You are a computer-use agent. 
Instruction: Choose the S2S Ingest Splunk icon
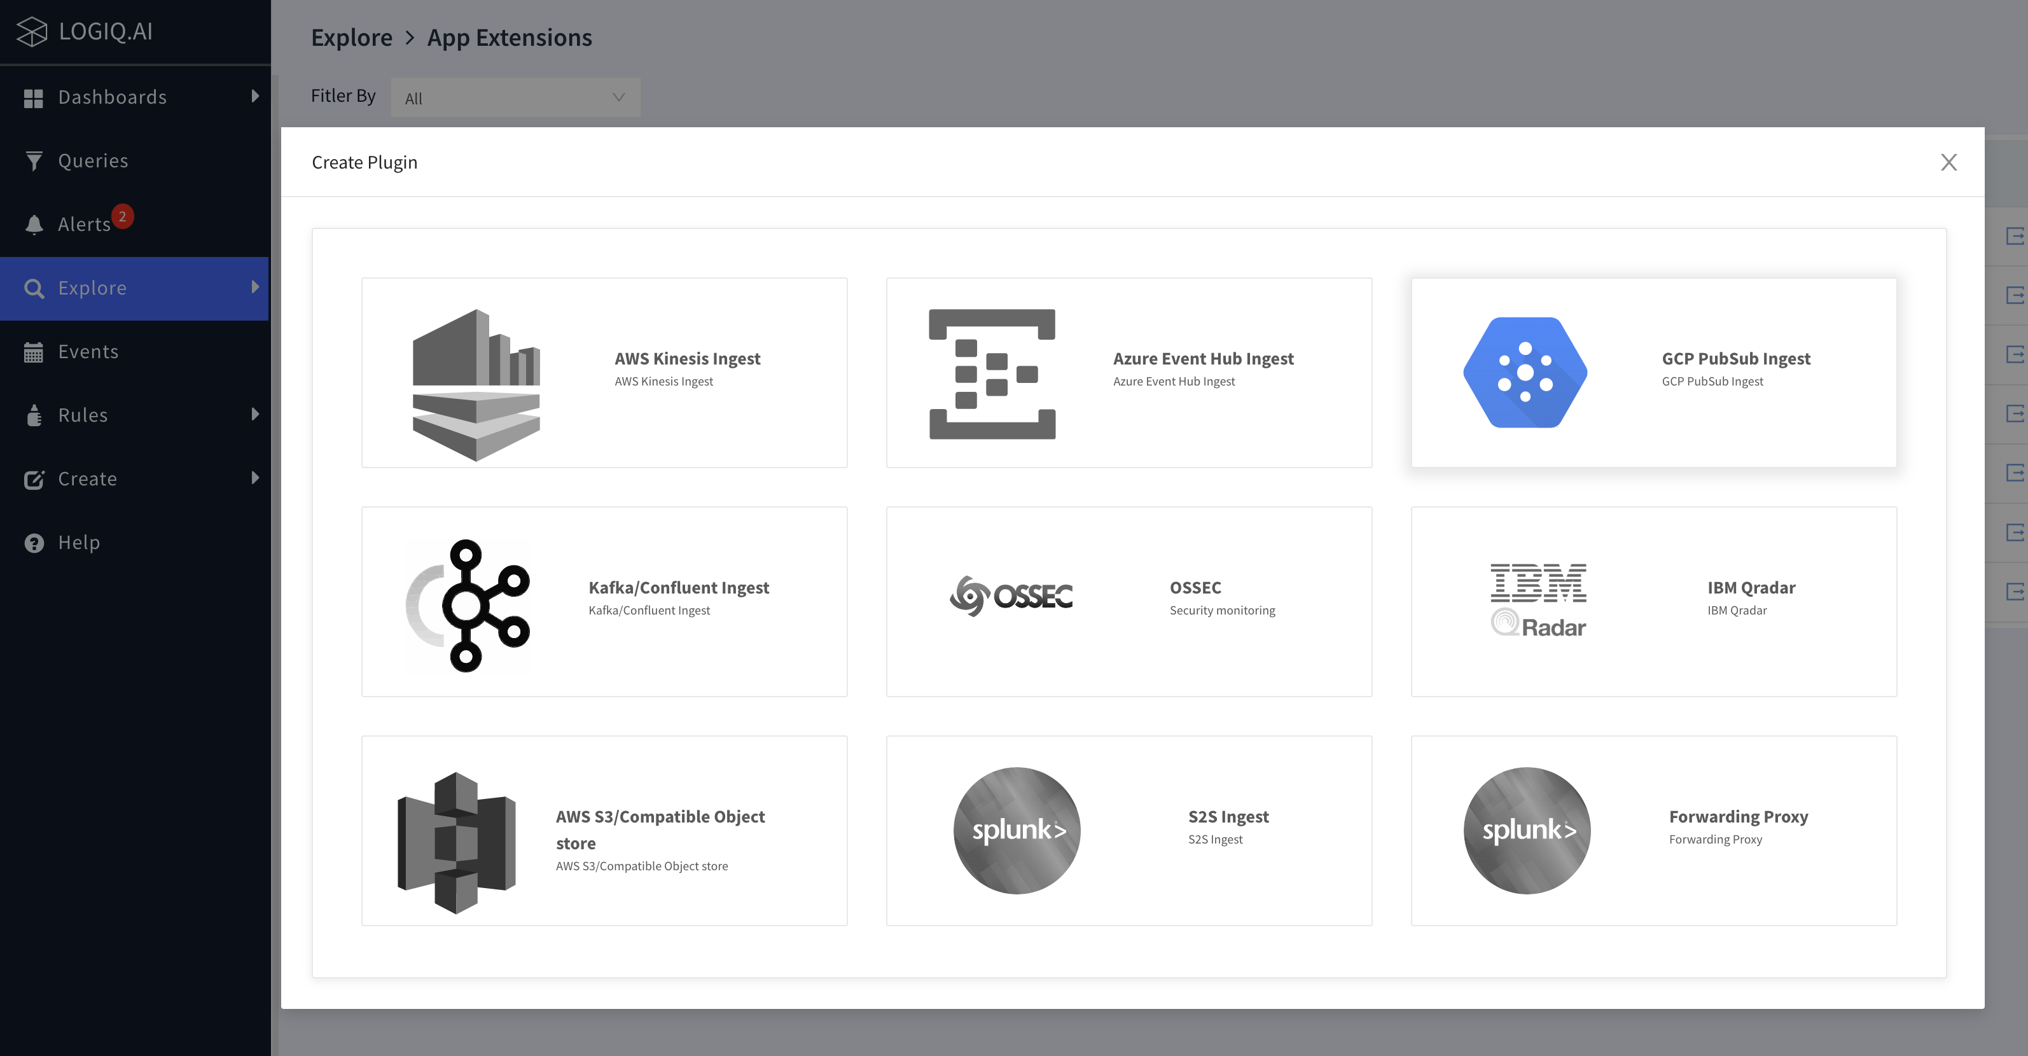point(1017,830)
